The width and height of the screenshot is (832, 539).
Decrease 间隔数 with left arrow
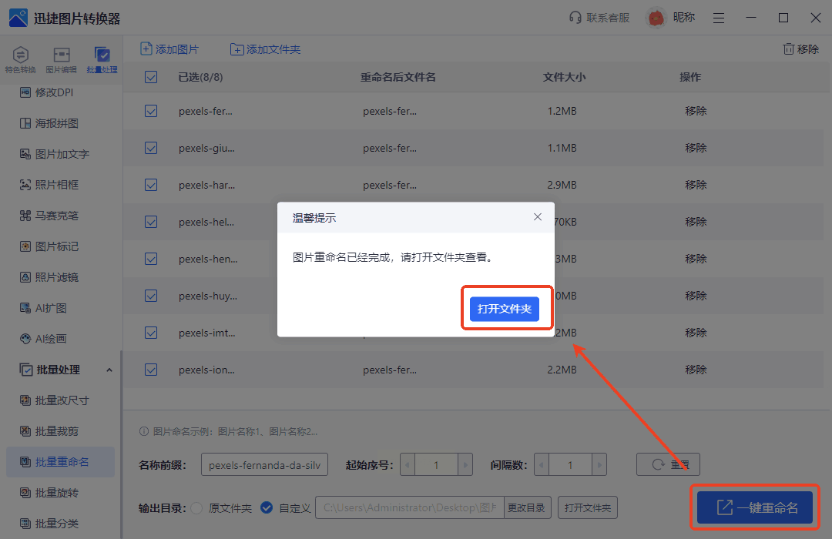pos(542,465)
